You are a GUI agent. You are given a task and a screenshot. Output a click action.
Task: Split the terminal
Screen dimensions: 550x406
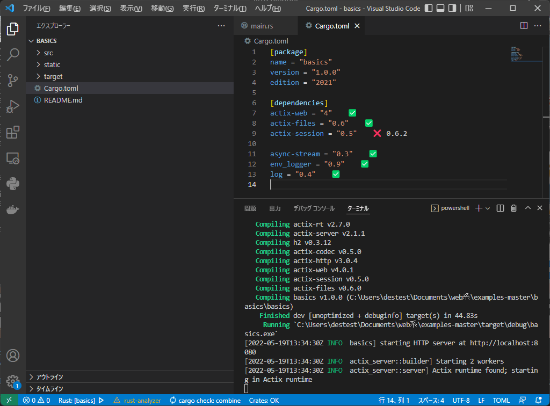(x=500, y=208)
